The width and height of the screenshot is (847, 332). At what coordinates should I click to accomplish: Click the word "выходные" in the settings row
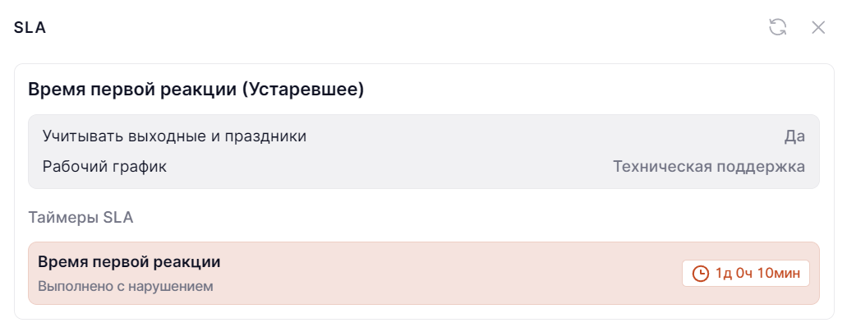pos(175,136)
